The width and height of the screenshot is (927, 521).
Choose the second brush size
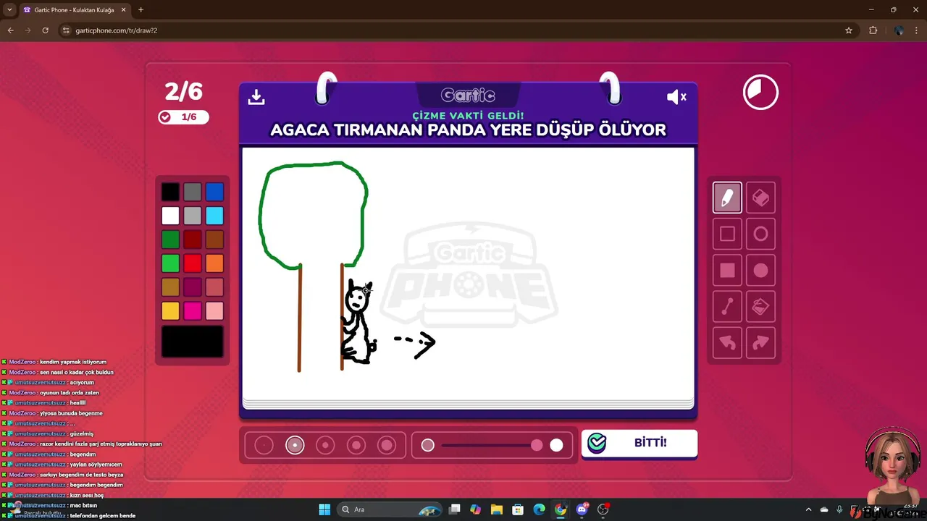pyautogui.click(x=295, y=445)
